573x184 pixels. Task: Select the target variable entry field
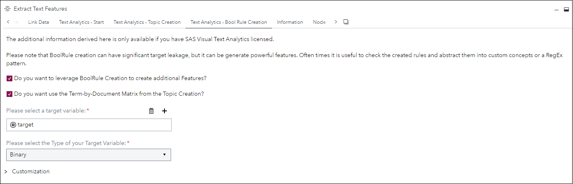pyautogui.click(x=89, y=125)
